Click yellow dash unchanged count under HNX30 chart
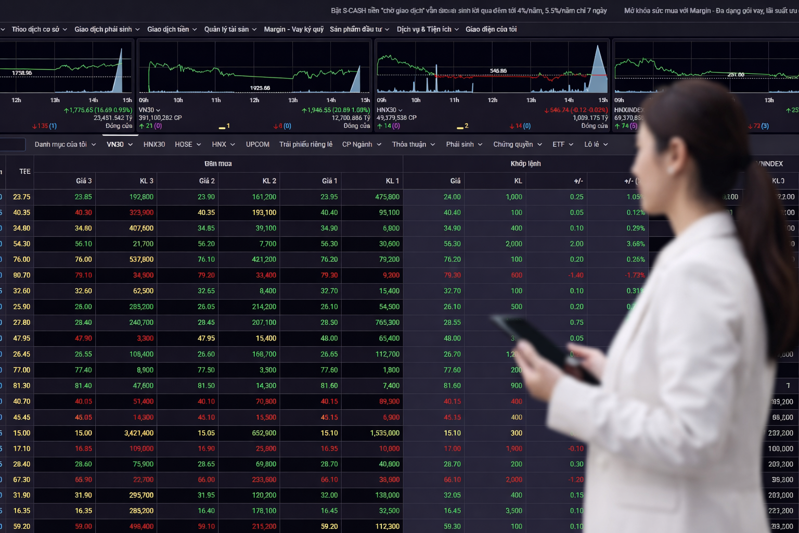This screenshot has width=799, height=533. 462,126
